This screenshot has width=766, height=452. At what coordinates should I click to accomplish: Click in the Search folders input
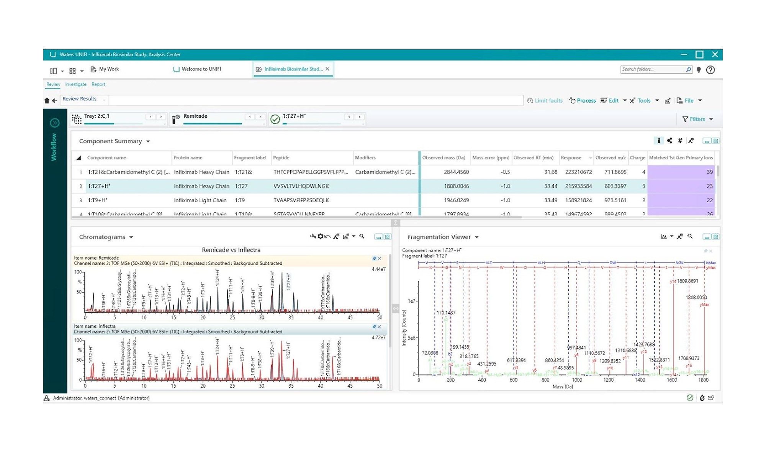[x=653, y=69]
